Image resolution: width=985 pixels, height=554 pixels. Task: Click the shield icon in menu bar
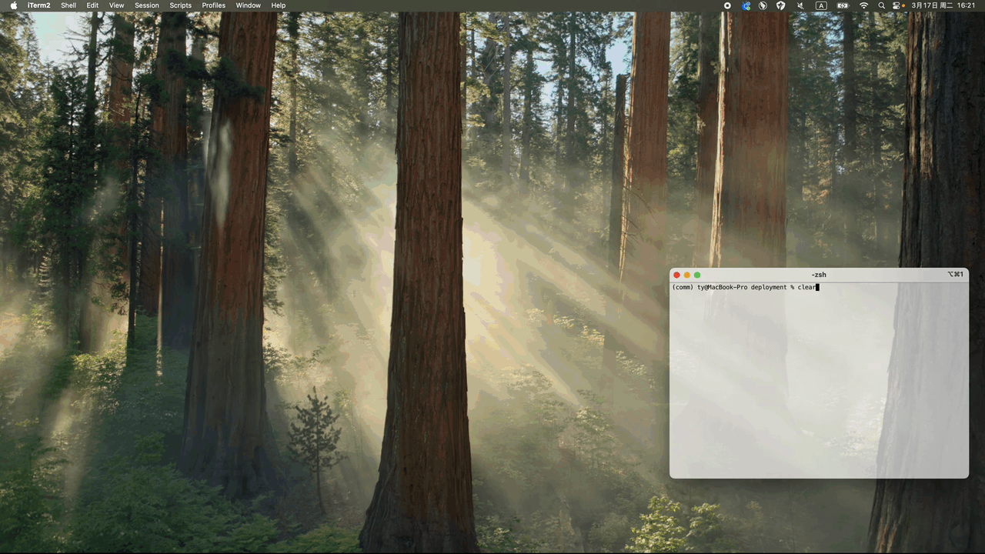[x=780, y=5]
